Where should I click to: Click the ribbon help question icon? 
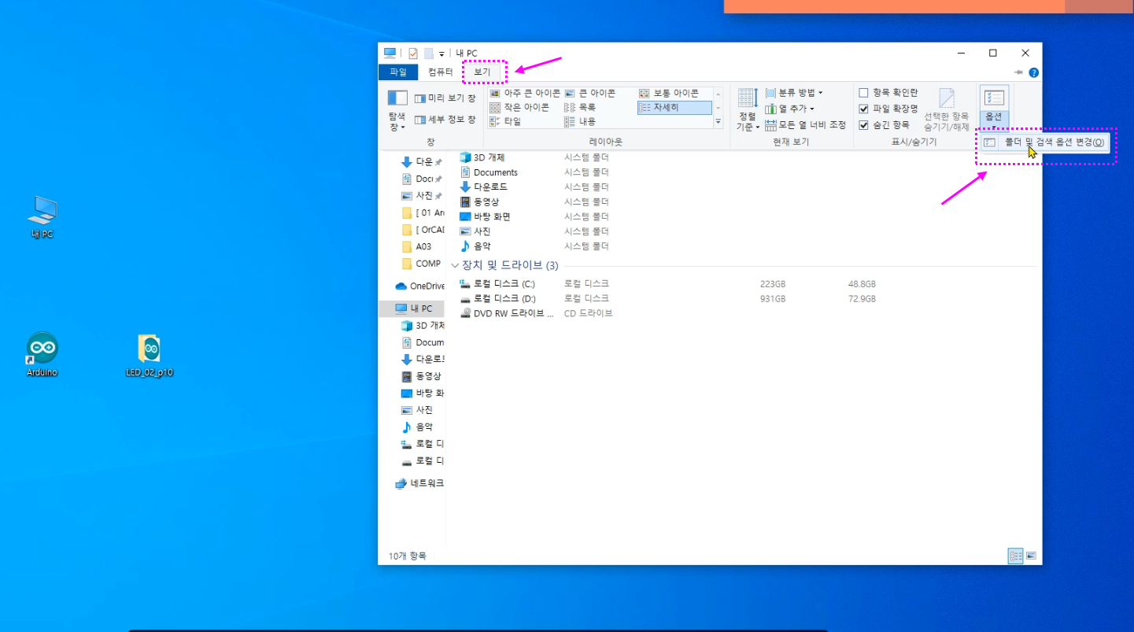pyautogui.click(x=1034, y=72)
